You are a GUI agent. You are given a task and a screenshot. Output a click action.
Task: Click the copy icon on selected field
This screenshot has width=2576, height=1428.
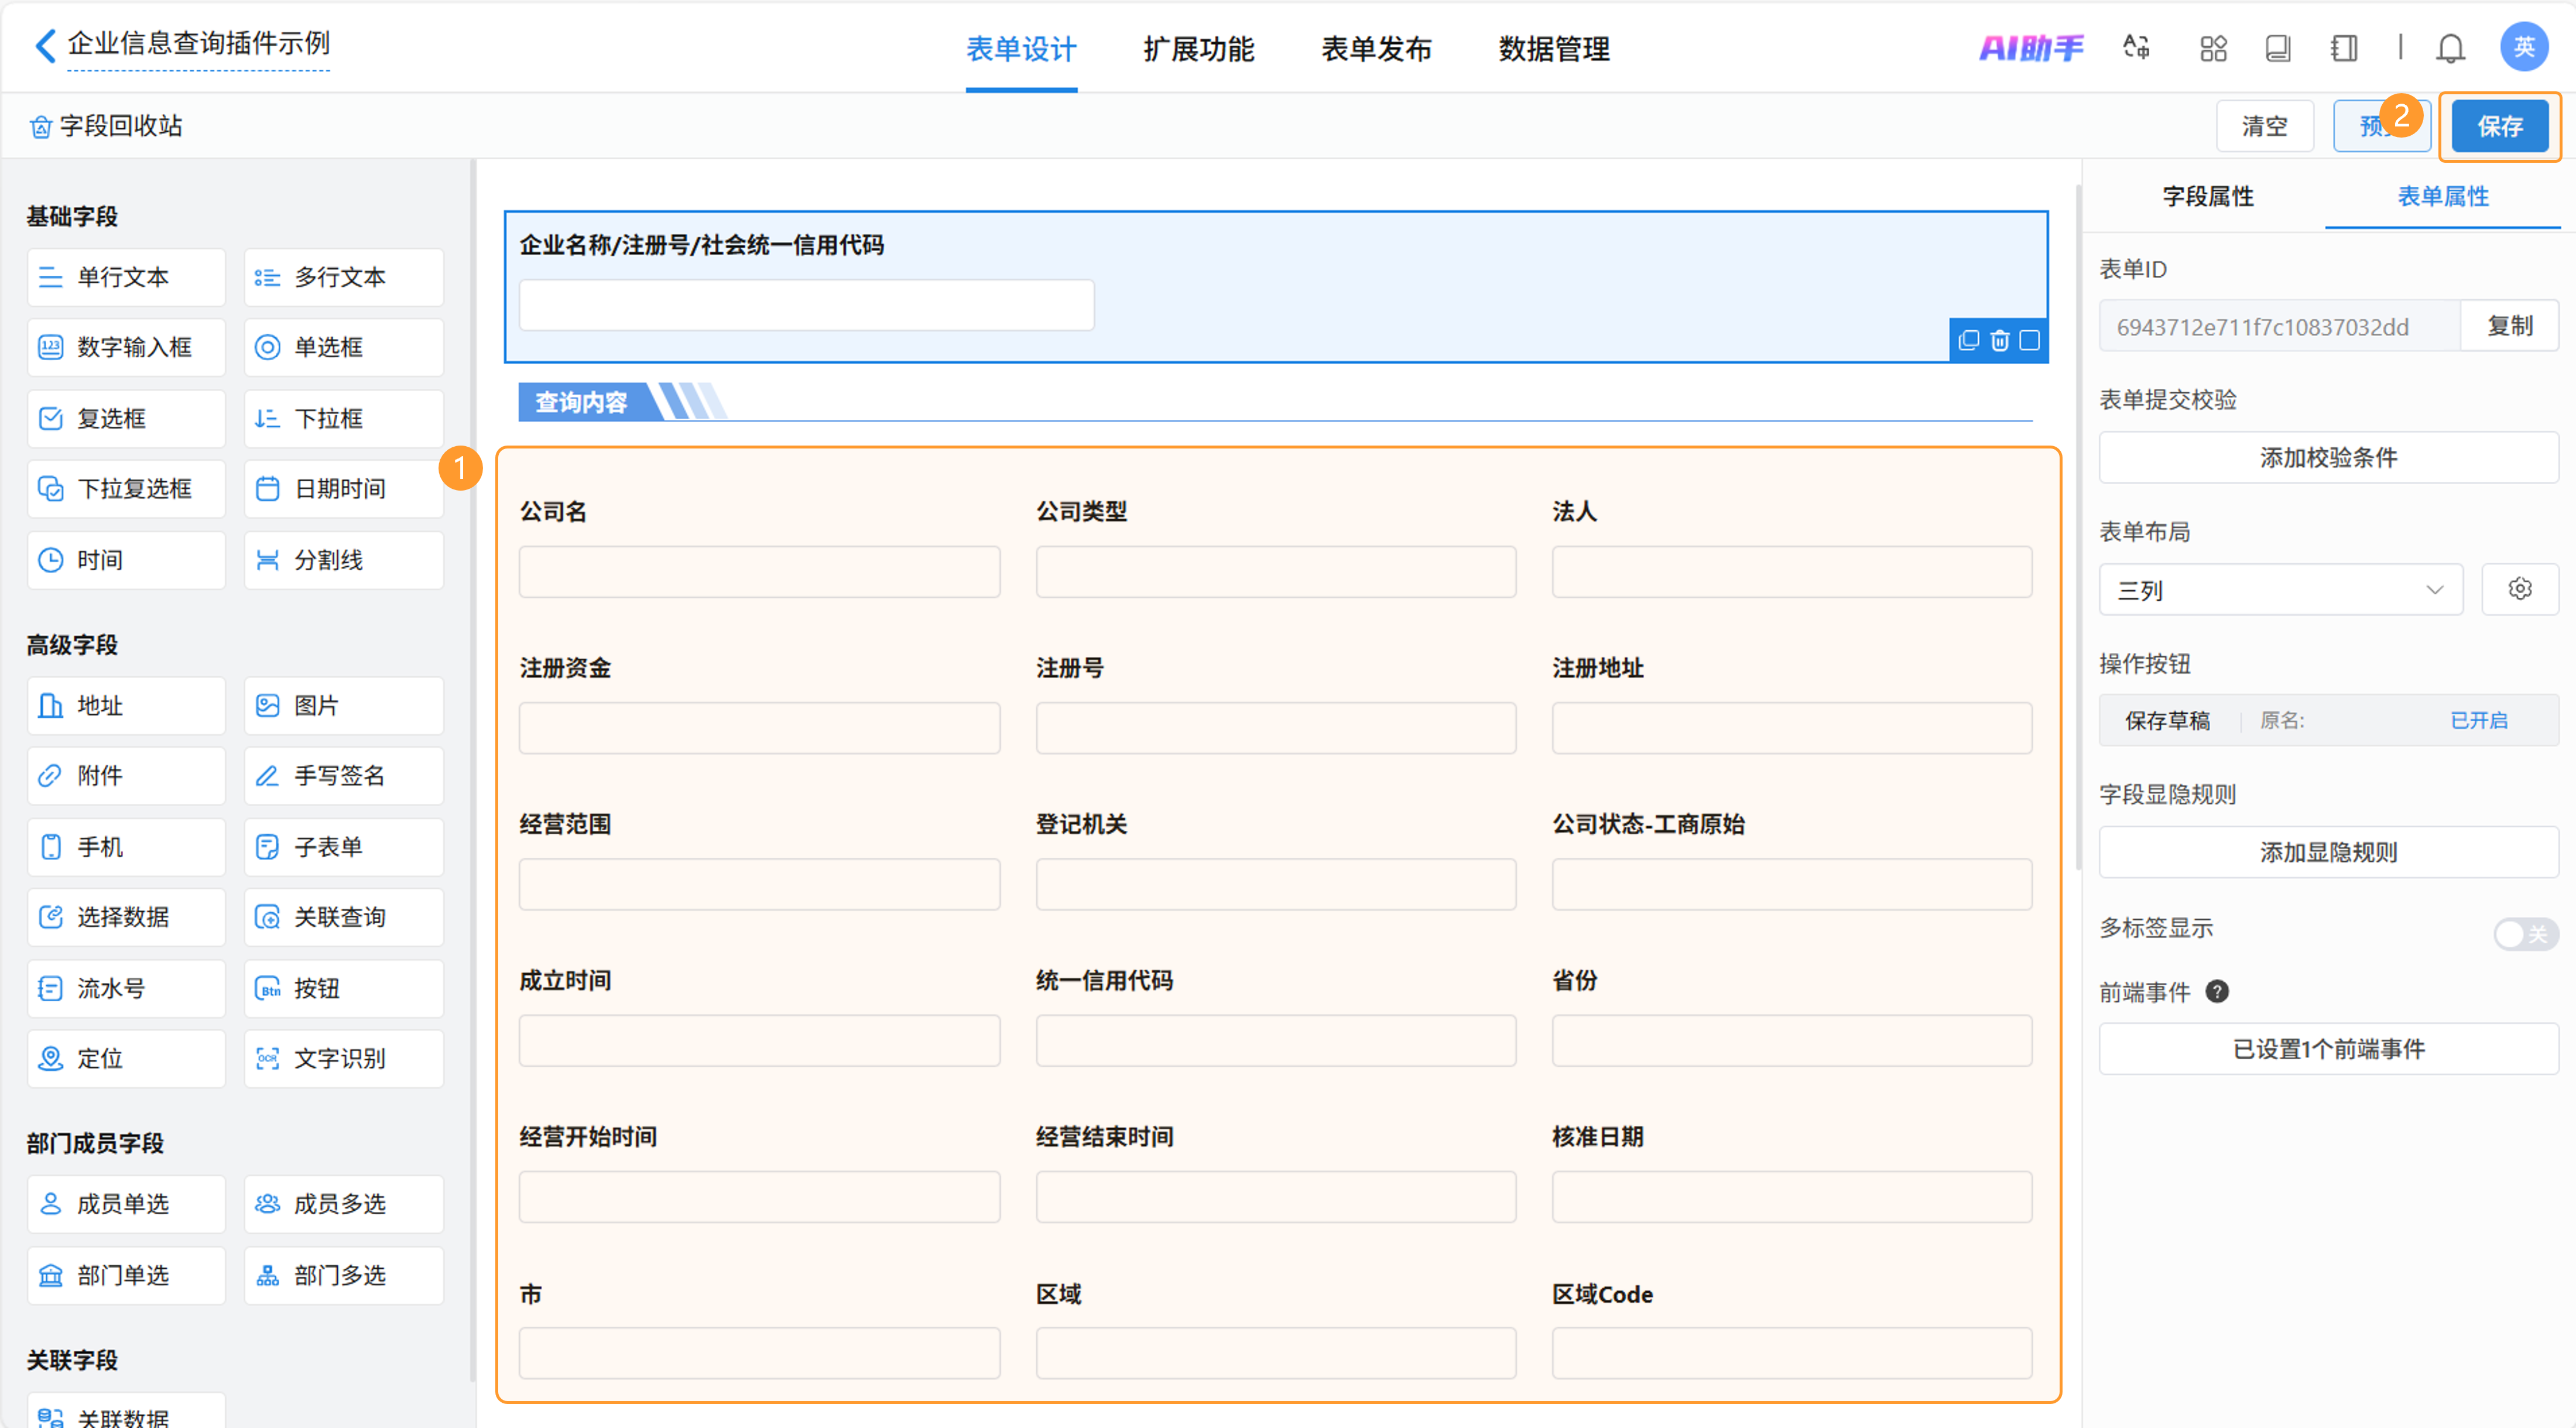click(x=1968, y=341)
